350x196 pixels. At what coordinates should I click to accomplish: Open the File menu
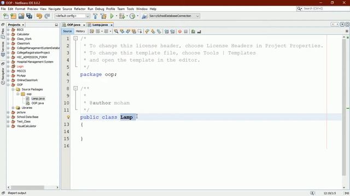point(3,9)
